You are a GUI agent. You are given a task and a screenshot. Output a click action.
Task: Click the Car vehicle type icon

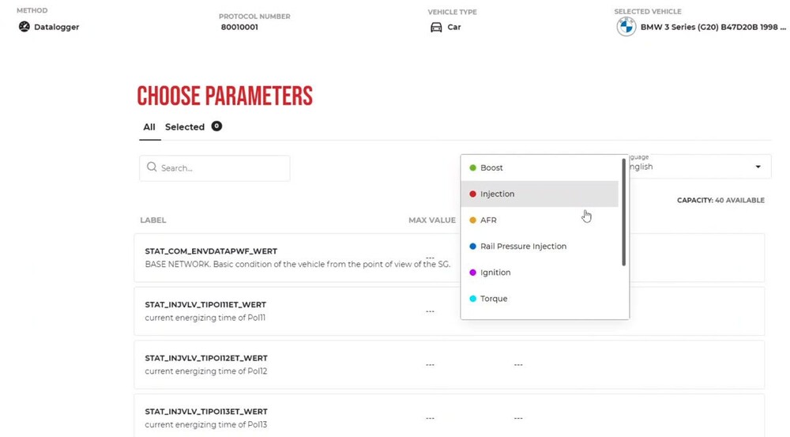(x=436, y=27)
